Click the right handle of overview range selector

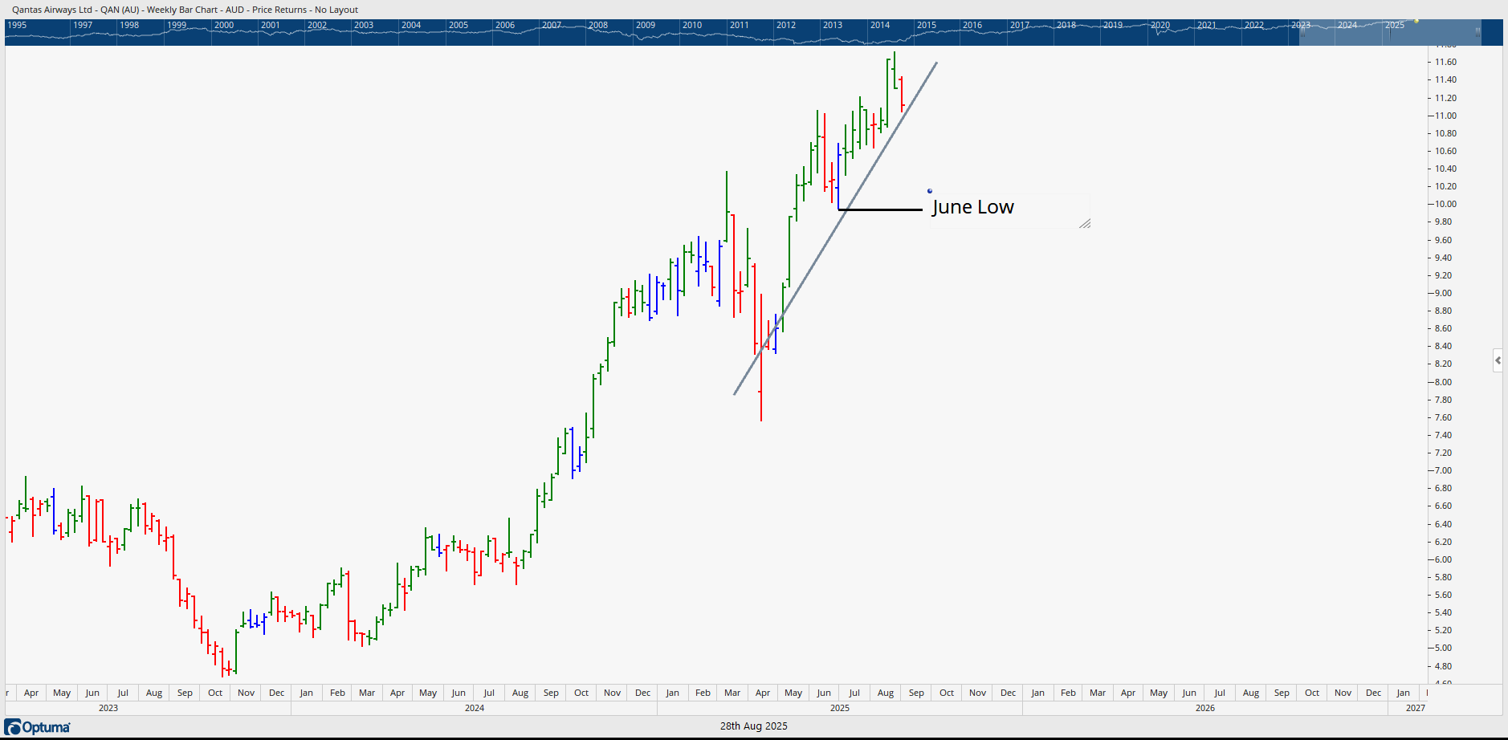pos(1477,33)
